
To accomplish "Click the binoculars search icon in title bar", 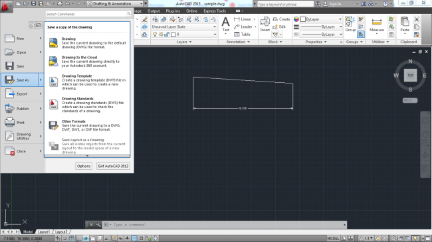I will (x=318, y=4).
